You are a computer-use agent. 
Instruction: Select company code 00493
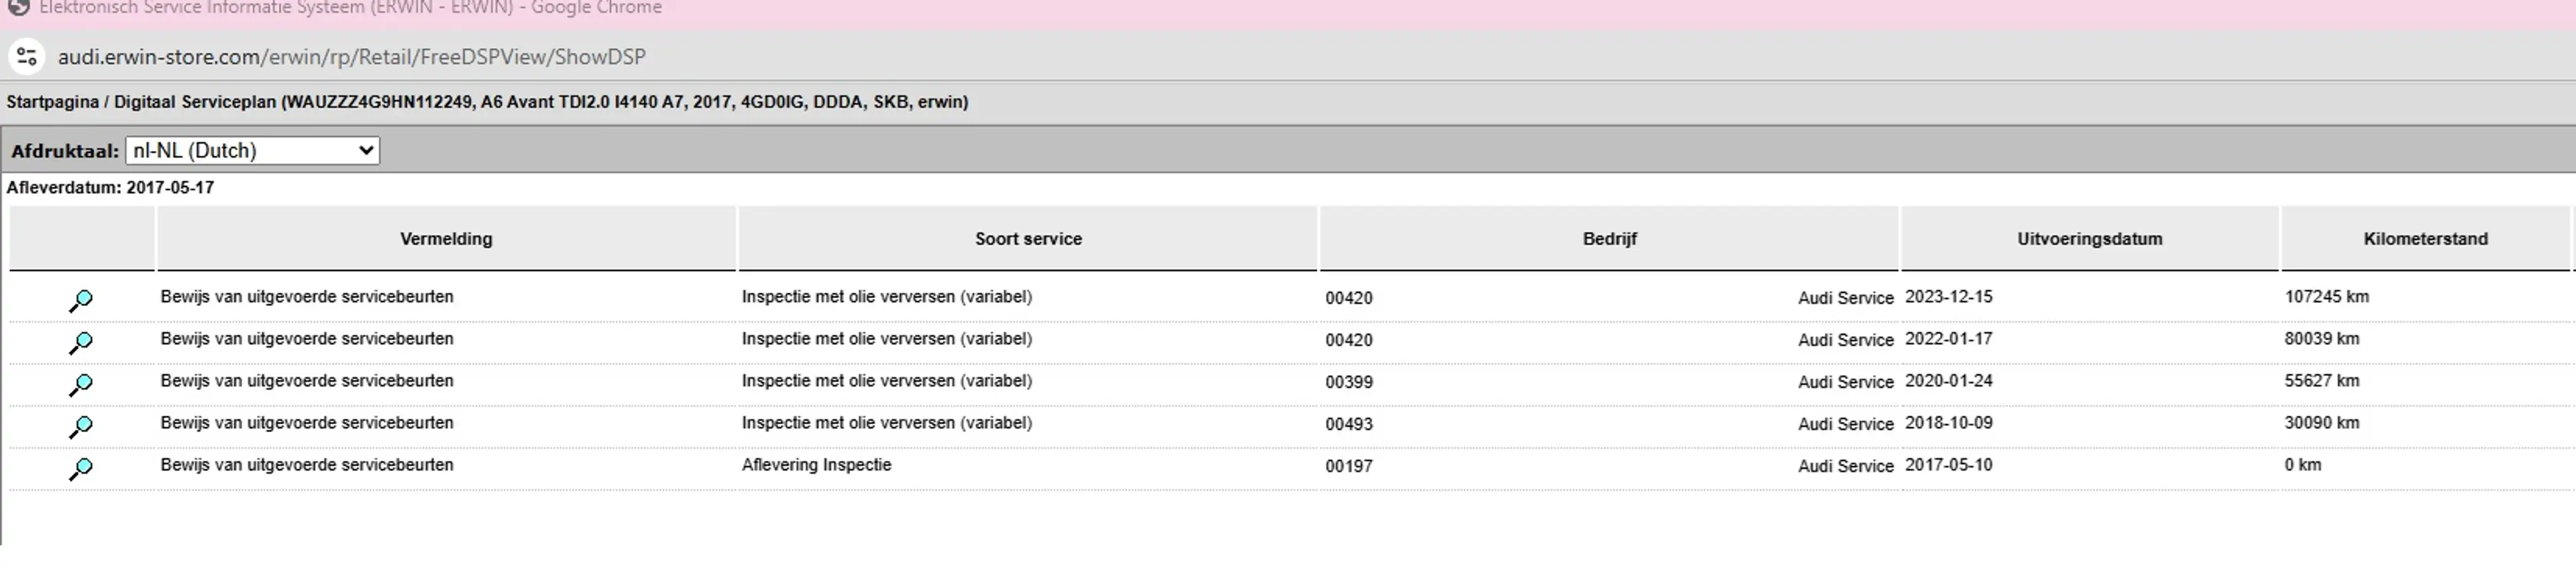1349,424
